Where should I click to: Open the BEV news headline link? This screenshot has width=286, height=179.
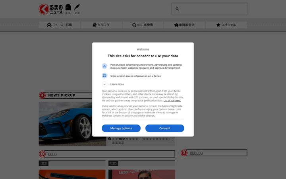click(143, 141)
